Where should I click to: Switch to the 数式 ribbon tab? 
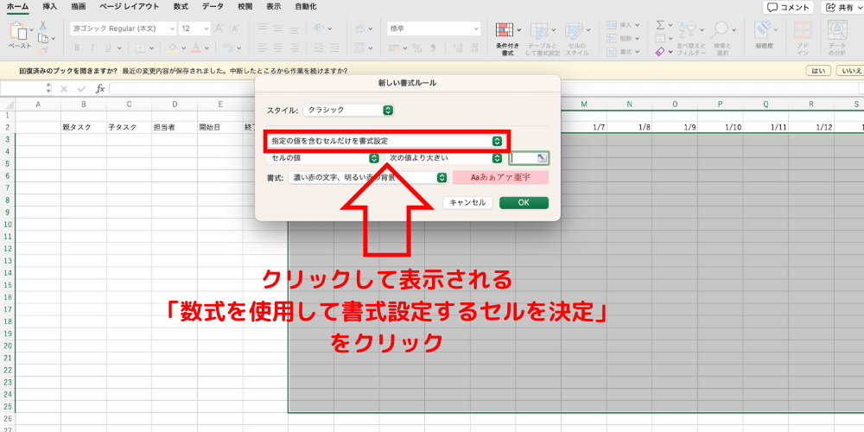(x=181, y=7)
